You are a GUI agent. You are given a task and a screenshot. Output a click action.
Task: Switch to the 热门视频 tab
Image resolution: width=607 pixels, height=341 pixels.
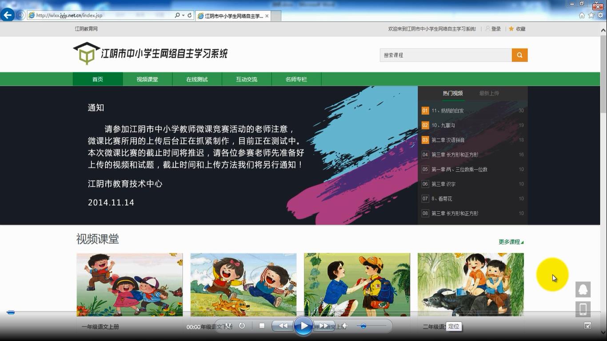tap(453, 93)
